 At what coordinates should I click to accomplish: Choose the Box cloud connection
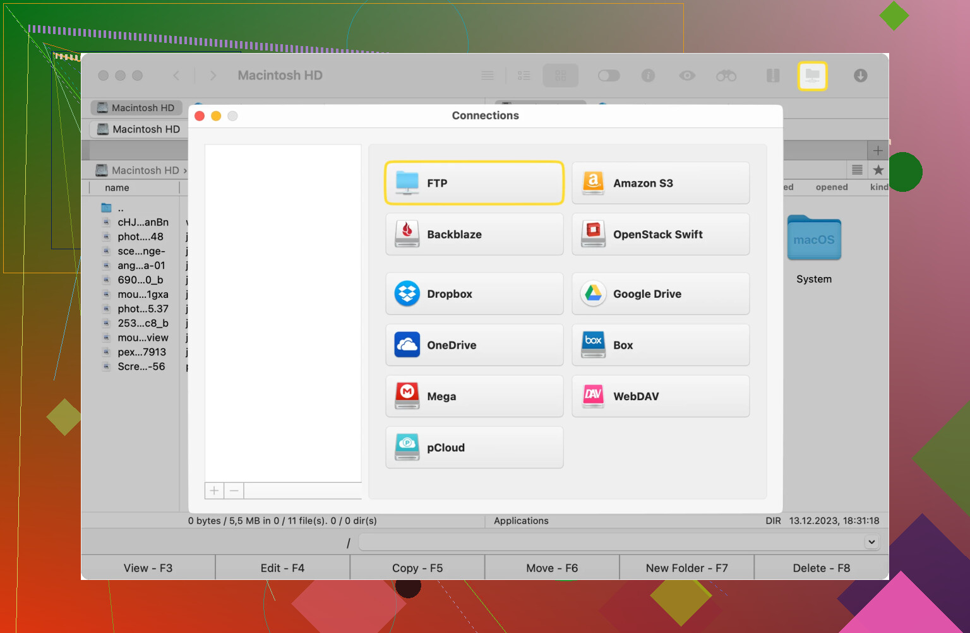[x=660, y=345]
